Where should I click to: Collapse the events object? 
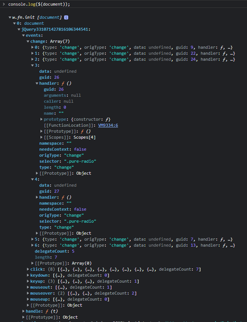[23, 36]
